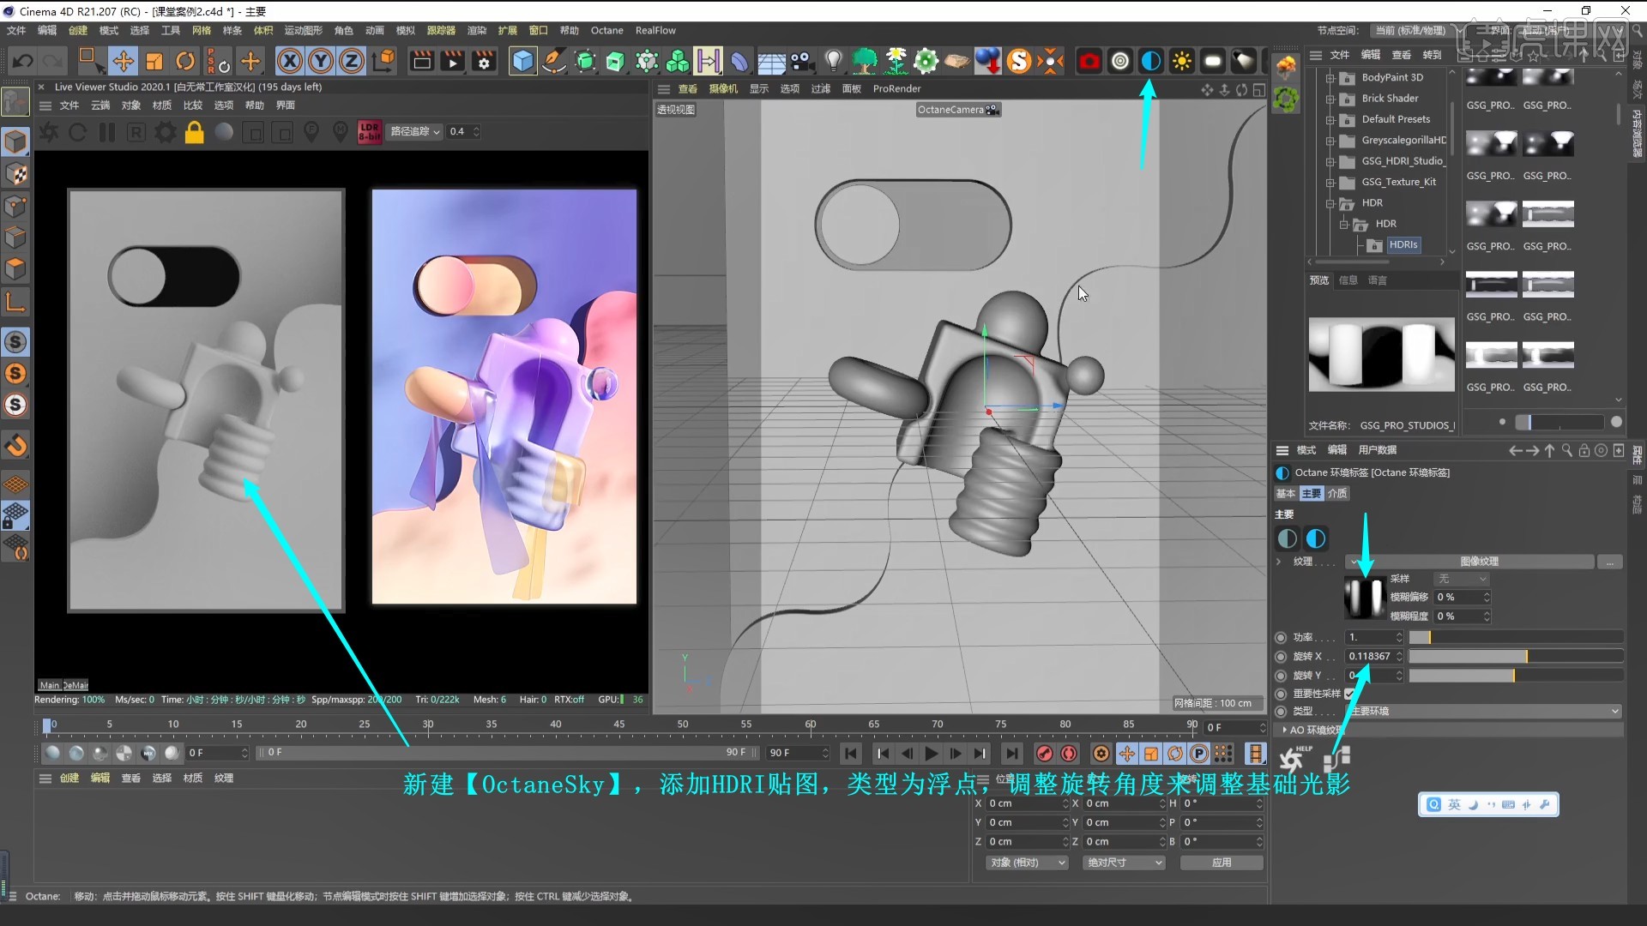Image resolution: width=1647 pixels, height=926 pixels.
Task: Open the Octane menu in menu bar
Action: (606, 31)
